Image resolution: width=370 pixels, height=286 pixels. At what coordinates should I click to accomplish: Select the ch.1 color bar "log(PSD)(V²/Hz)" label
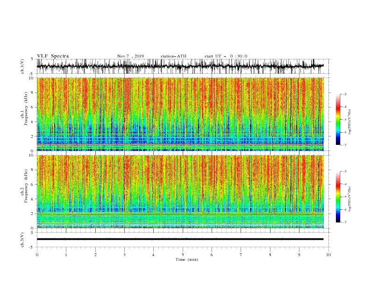(x=350, y=122)
